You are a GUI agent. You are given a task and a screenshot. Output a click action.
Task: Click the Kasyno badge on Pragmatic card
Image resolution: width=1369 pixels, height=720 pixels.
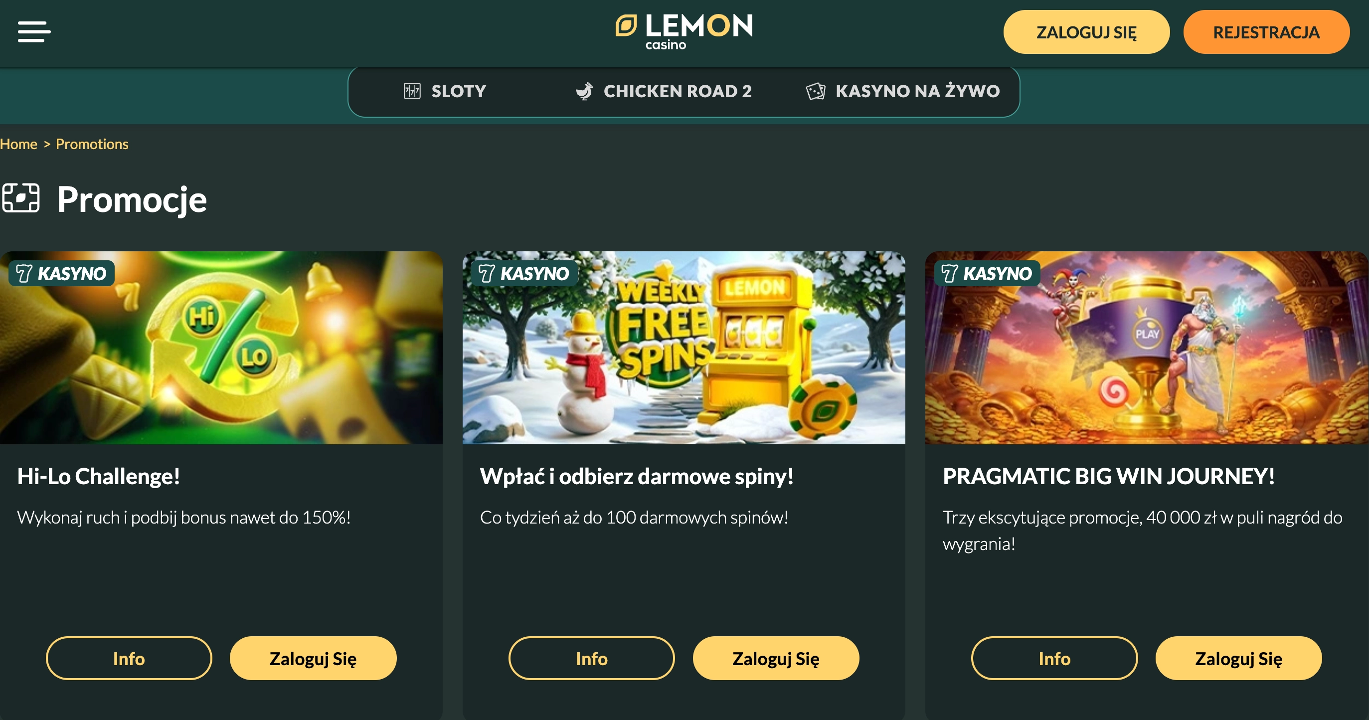click(987, 273)
